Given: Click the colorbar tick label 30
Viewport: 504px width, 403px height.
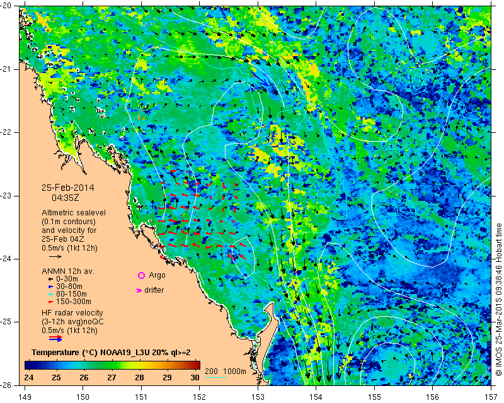Looking at the screenshot, I should [x=195, y=377].
